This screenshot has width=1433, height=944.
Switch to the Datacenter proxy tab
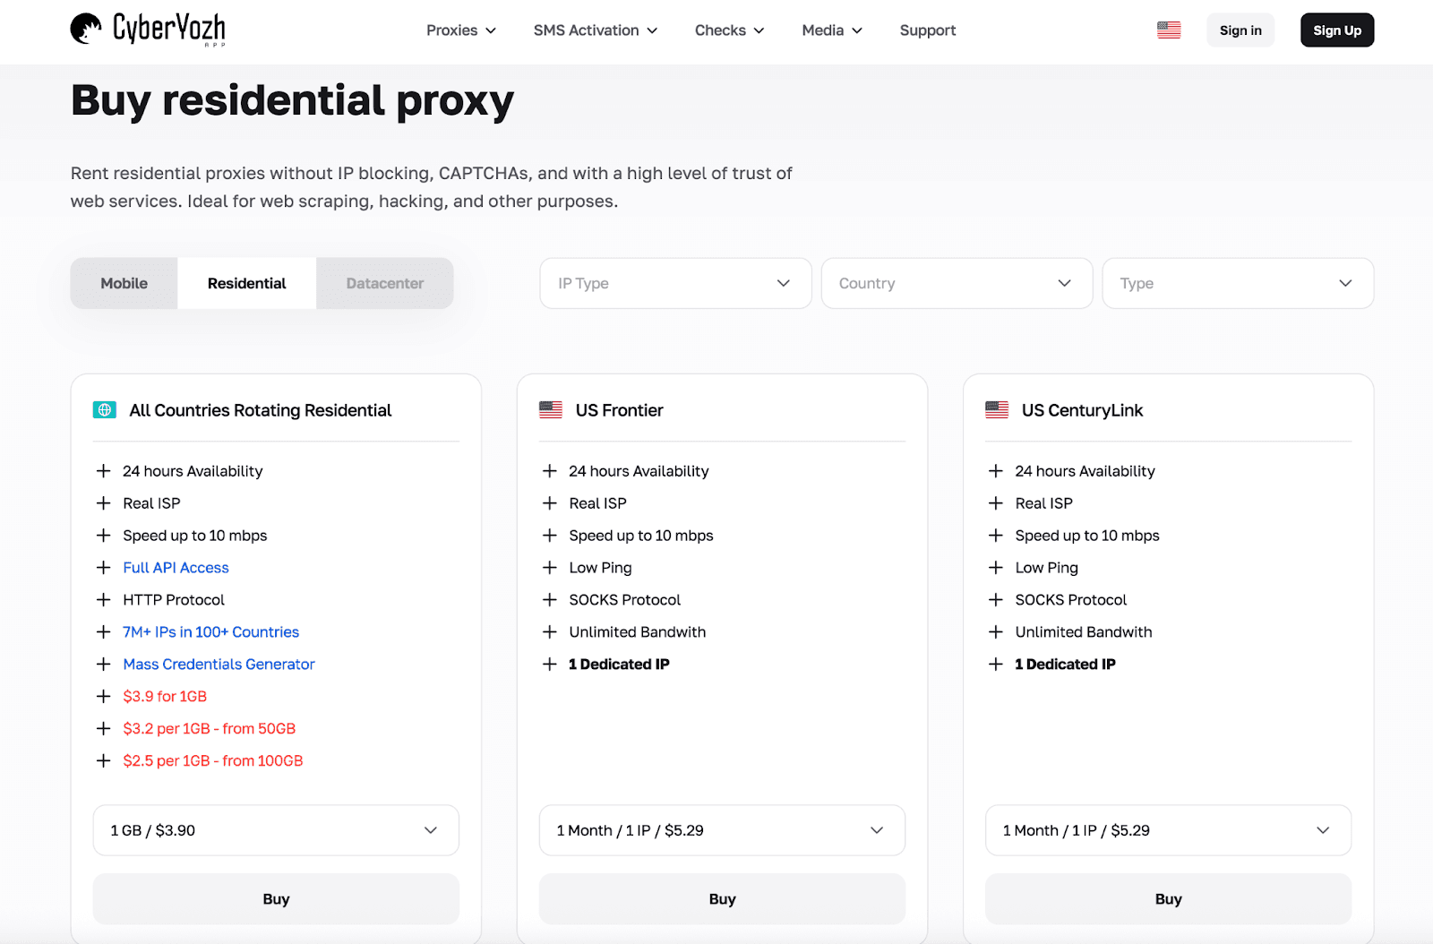385,283
